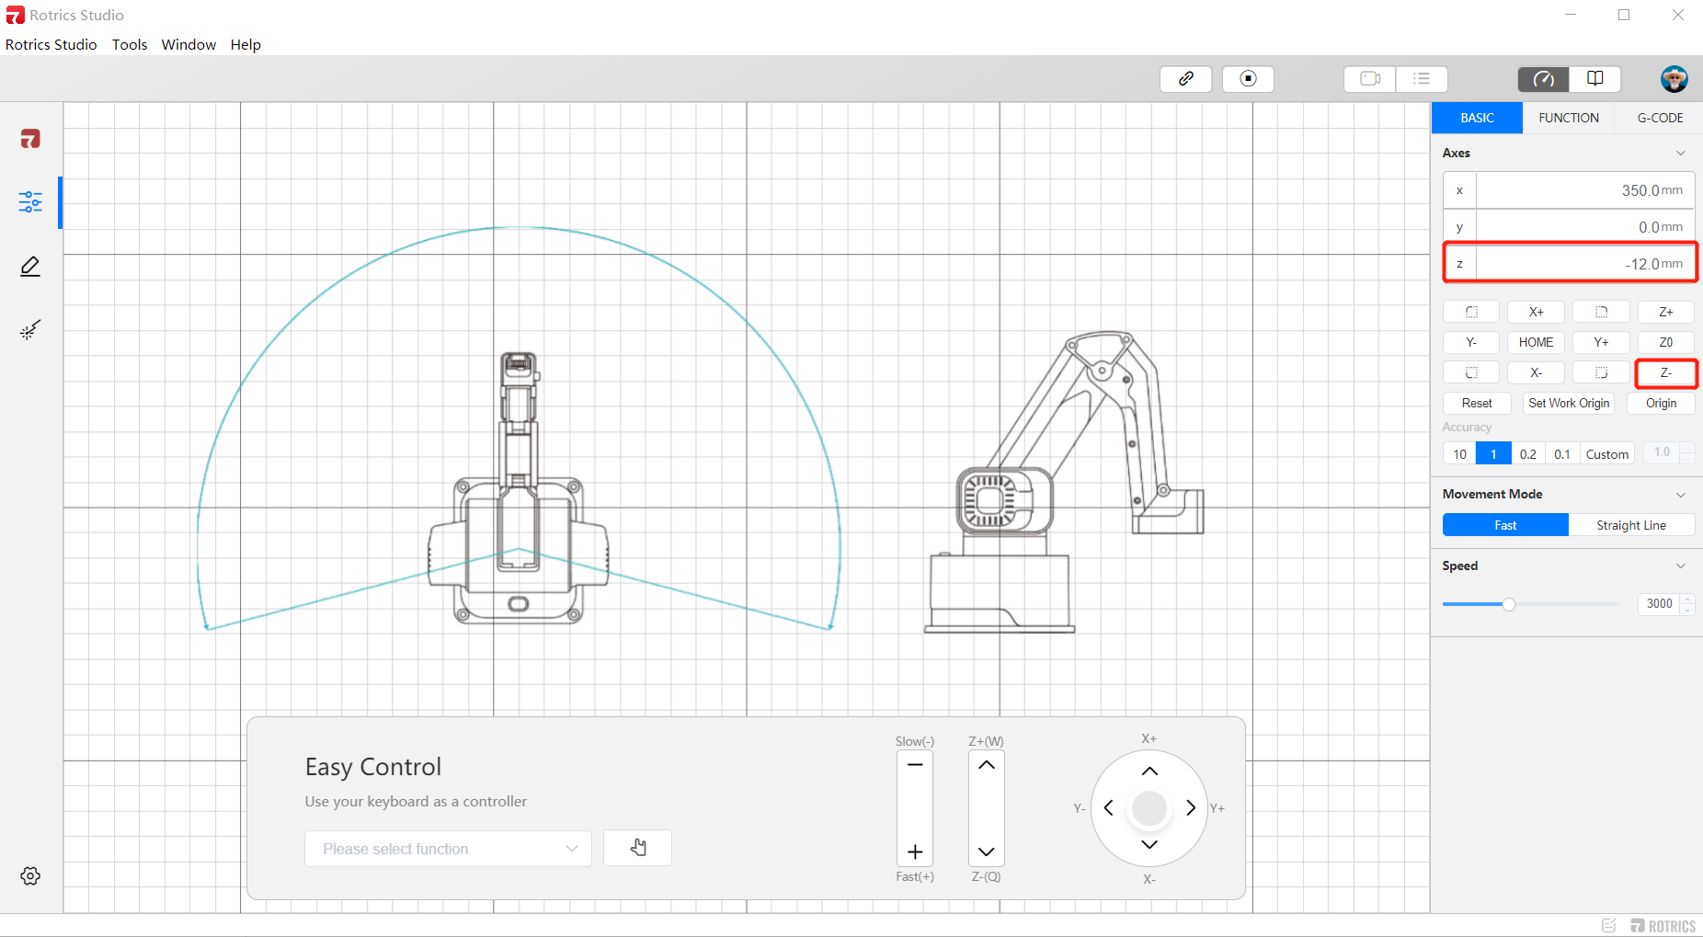Set accuracy to 10

(1460, 454)
